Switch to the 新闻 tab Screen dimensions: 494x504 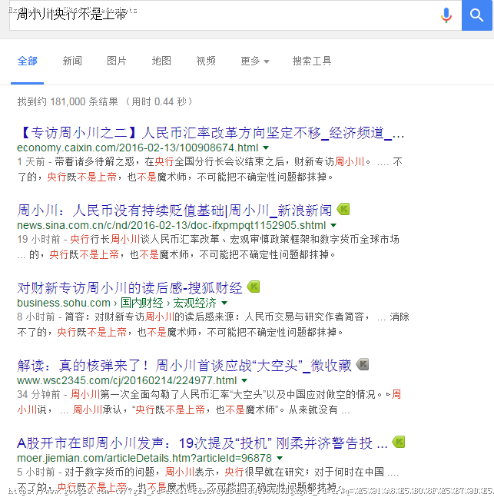[72, 61]
